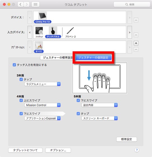
Task: Toggle タッチ入力を有効にする checkbox
Action: tap(14, 65)
